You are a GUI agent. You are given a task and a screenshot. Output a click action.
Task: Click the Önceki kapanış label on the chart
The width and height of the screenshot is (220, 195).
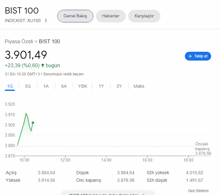pos(202,146)
